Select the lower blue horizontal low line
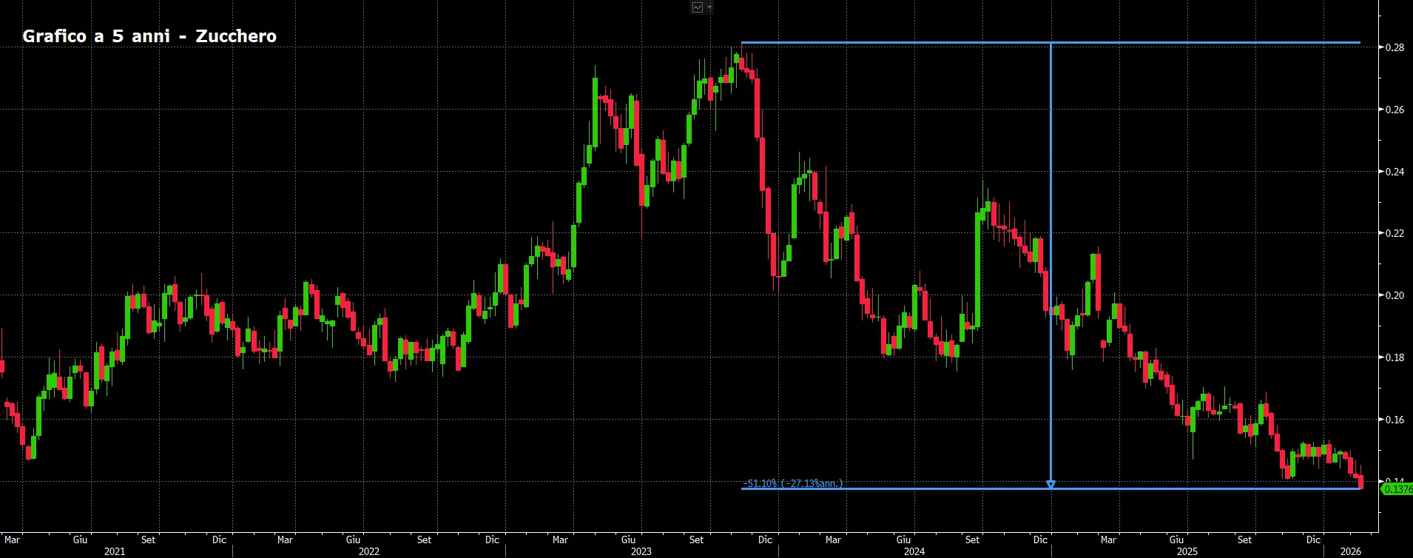The width and height of the screenshot is (1413, 558). click(x=1051, y=488)
